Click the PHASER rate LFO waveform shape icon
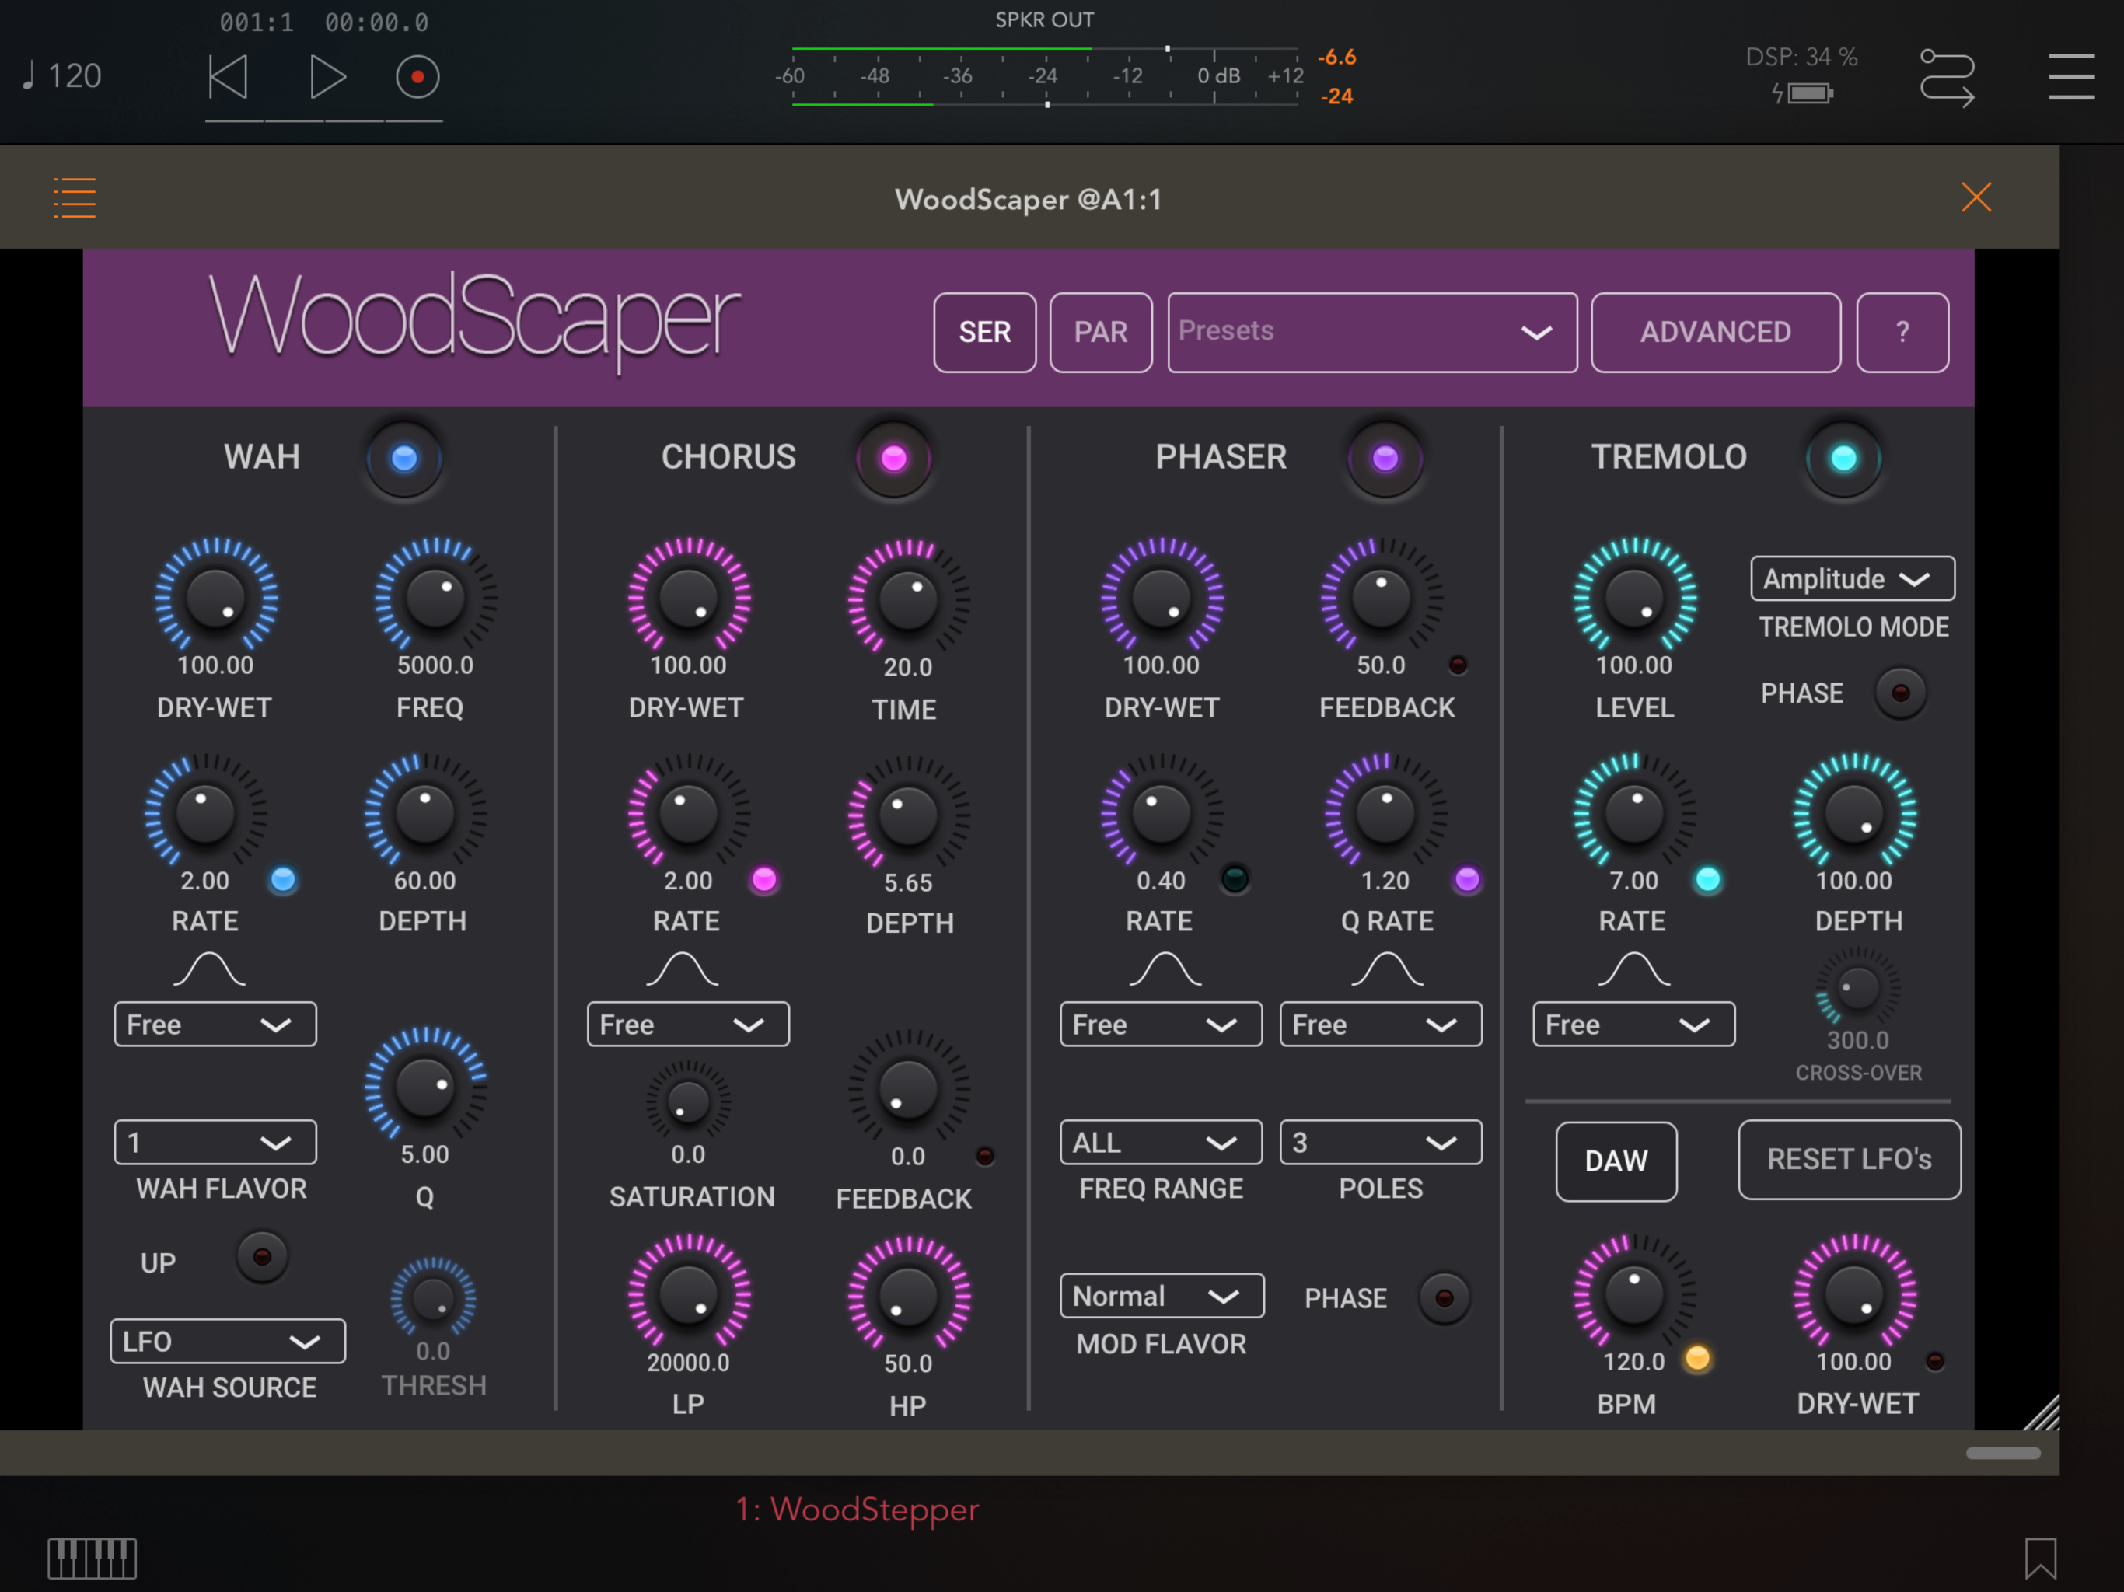The width and height of the screenshot is (2124, 1592). point(1165,969)
